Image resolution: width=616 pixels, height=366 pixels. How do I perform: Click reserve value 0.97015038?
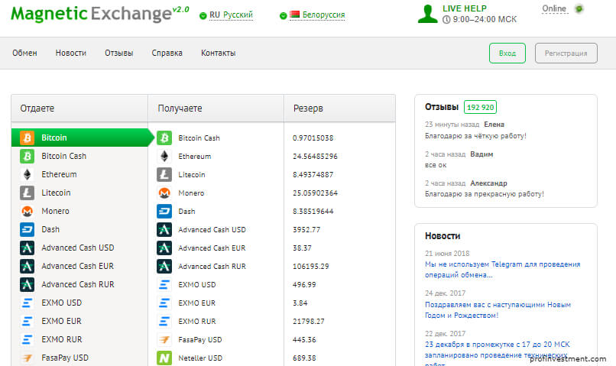(x=313, y=138)
